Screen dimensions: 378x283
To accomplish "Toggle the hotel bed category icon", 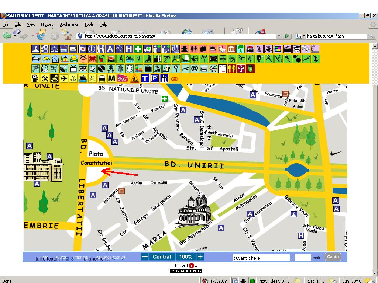I will [x=36, y=59].
